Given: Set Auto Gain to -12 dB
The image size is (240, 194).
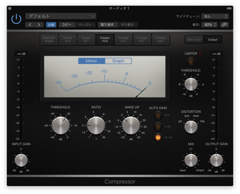Looking at the screenshot, I should click(158, 138).
